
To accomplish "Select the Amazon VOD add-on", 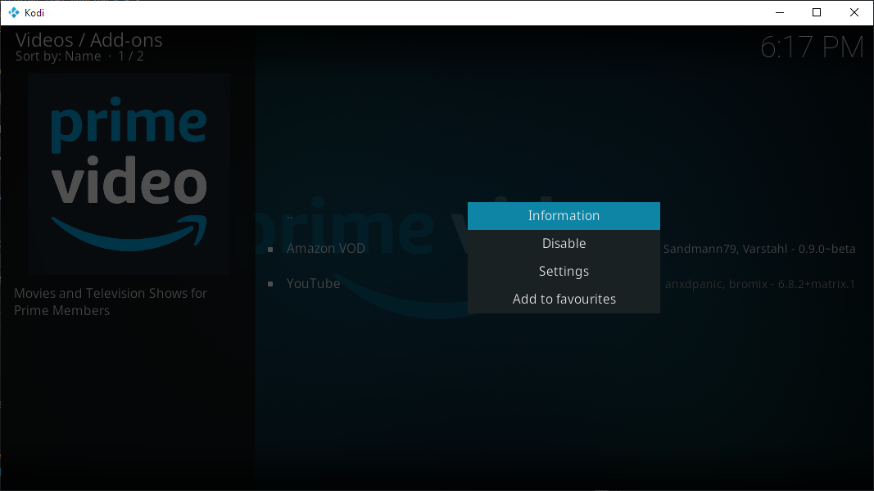I will coord(326,248).
